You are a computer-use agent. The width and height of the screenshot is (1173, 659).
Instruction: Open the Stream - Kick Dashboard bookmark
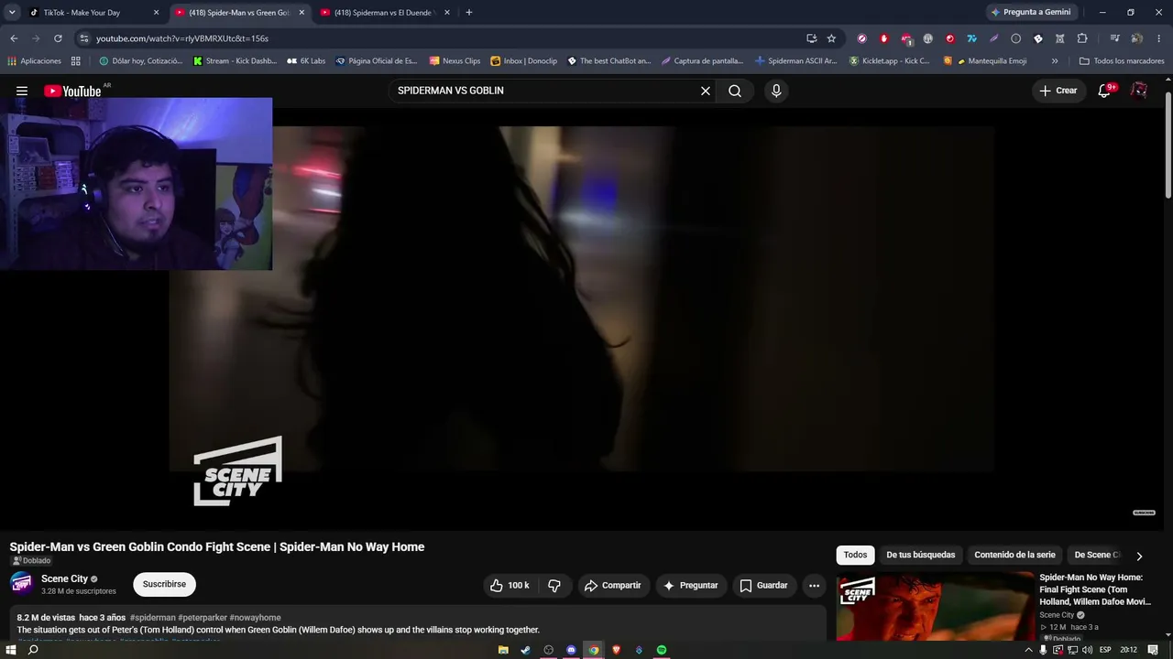point(235,61)
